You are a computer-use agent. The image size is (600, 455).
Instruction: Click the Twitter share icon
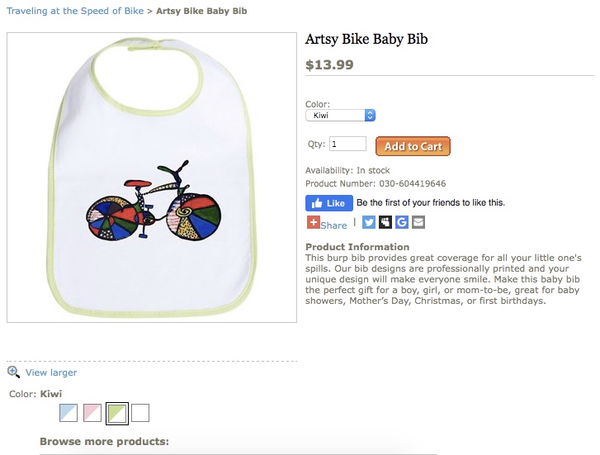(x=368, y=222)
